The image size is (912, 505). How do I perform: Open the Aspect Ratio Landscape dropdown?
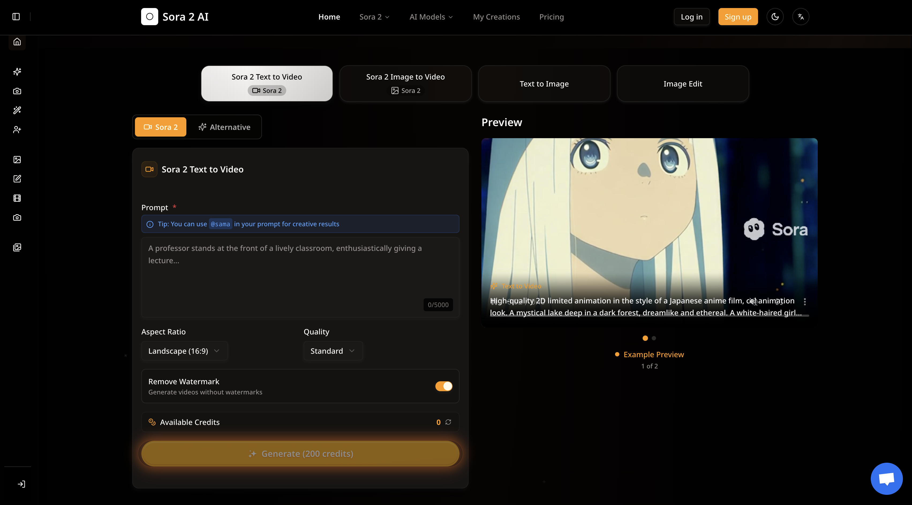[184, 351]
